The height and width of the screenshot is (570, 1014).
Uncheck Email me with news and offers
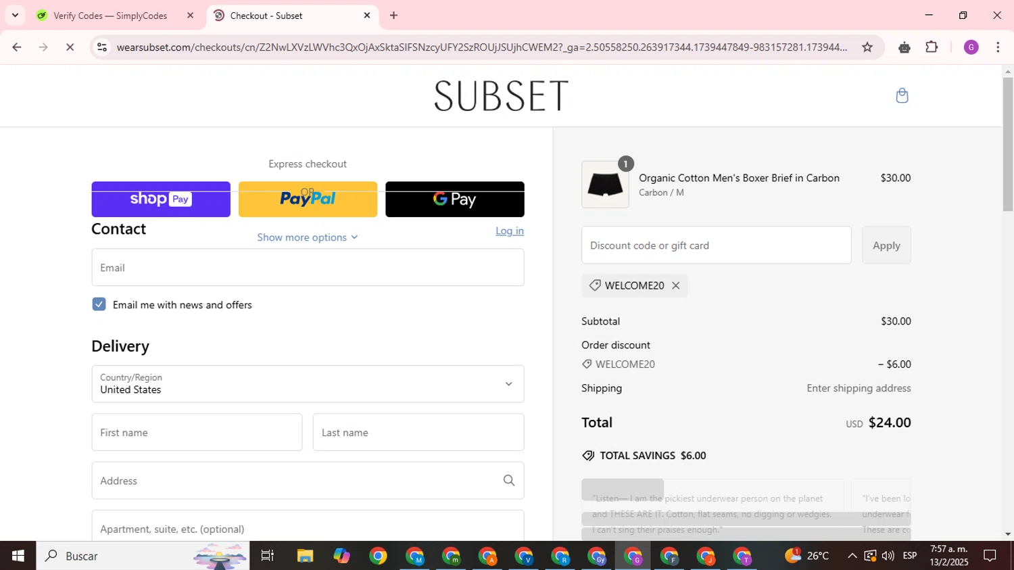click(x=99, y=304)
